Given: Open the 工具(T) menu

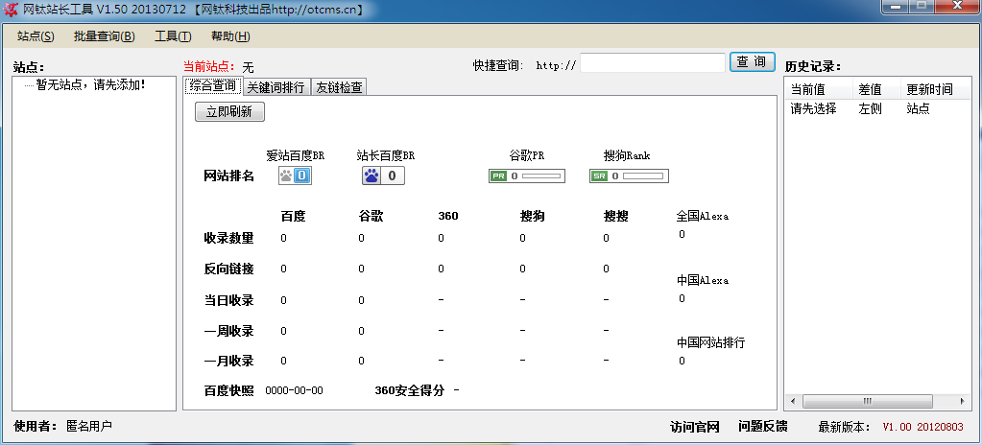Looking at the screenshot, I should click(x=173, y=36).
